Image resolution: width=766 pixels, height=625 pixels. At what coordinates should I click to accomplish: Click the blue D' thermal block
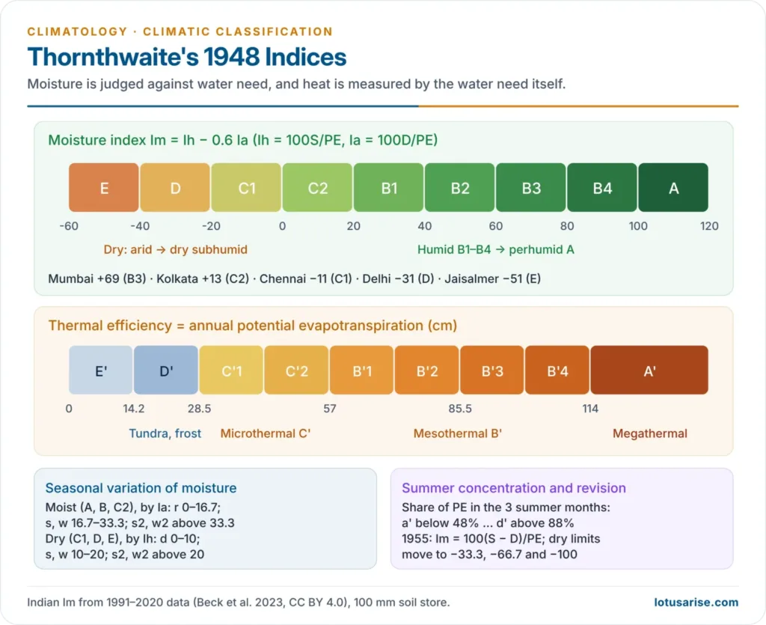[166, 370]
